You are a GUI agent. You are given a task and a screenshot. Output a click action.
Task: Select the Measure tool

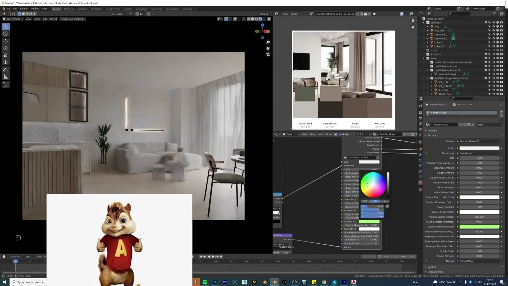(x=6, y=77)
